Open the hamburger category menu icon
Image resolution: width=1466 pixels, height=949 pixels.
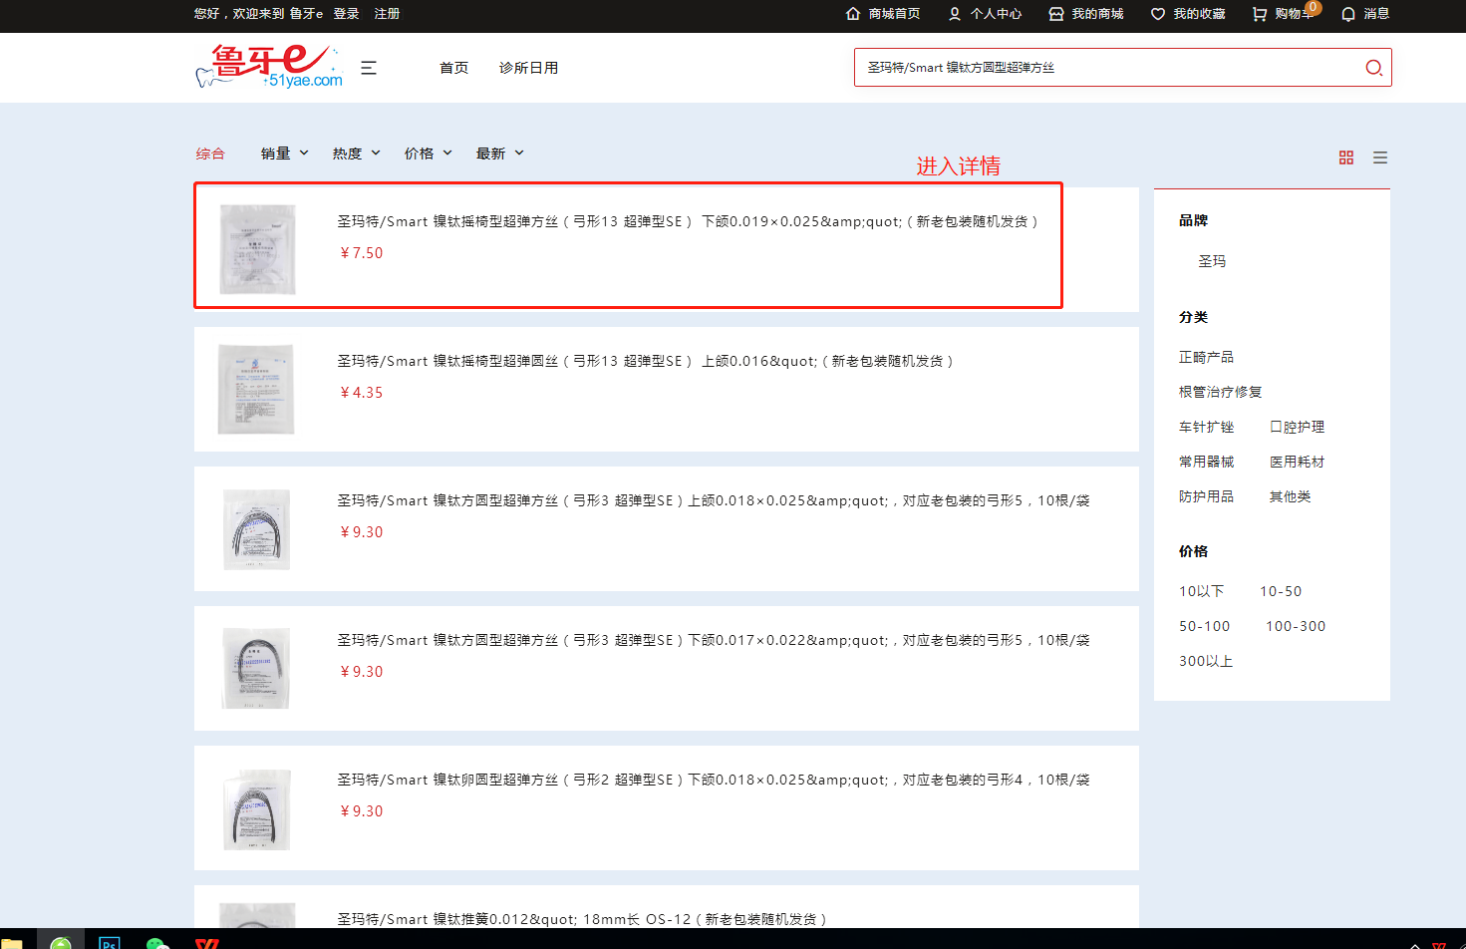(x=369, y=68)
